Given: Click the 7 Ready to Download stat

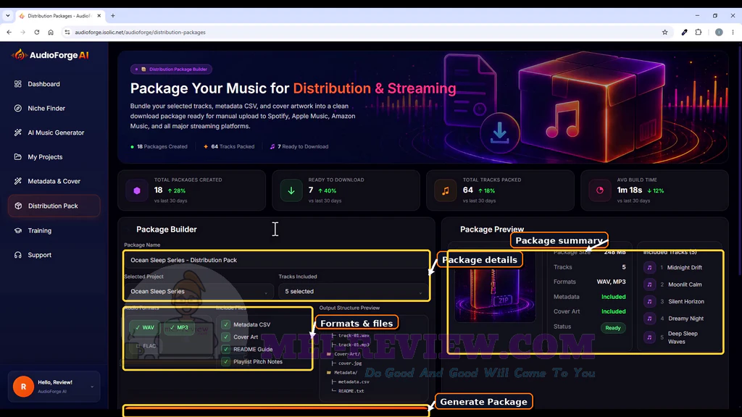Looking at the screenshot, I should 299,146.
